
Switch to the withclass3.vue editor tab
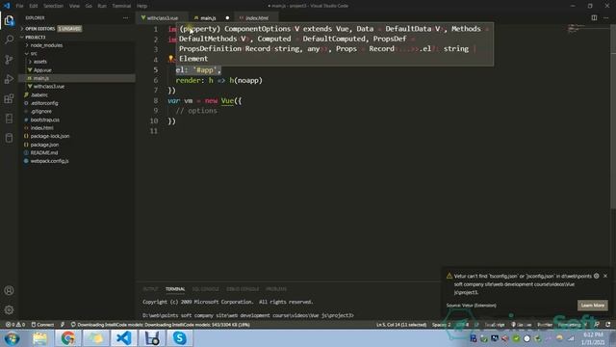point(163,17)
